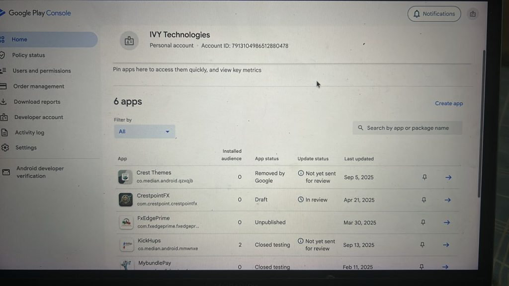Click the Activity log document icon

click(4, 132)
